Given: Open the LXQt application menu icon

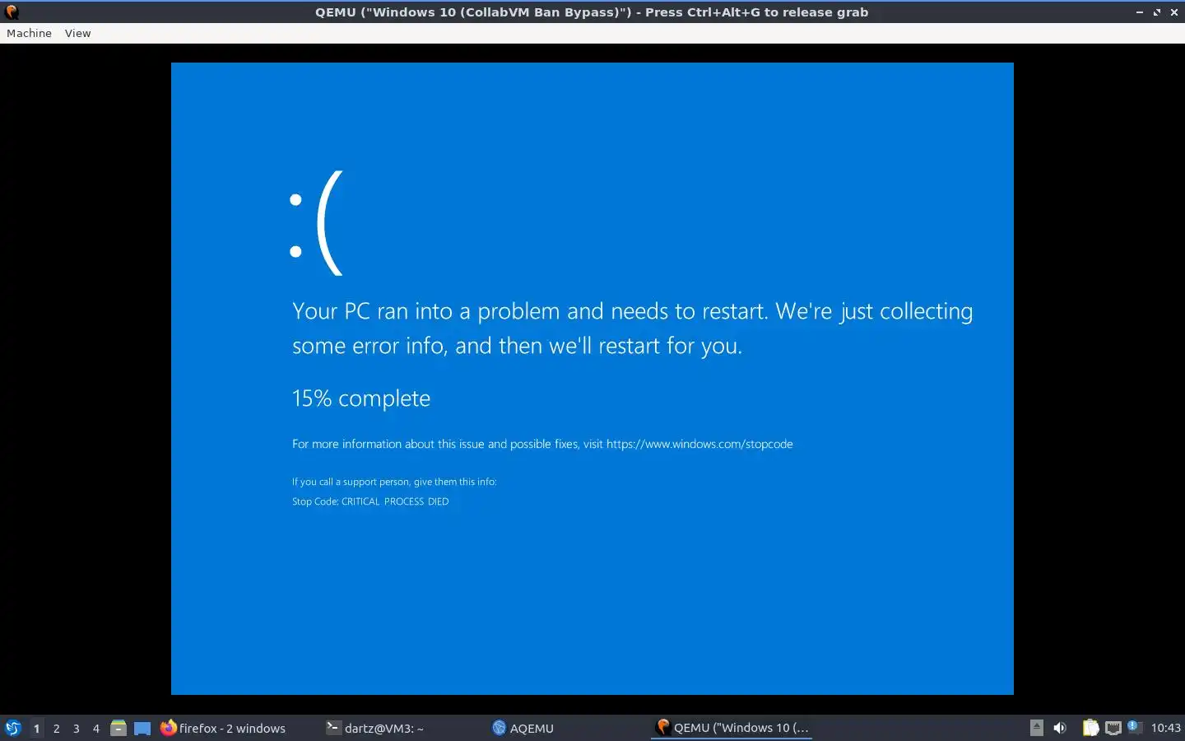Looking at the screenshot, I should pyautogui.click(x=13, y=728).
